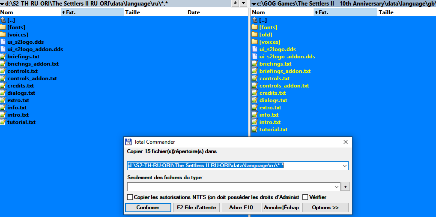
Task: Sort left panel by Ext. column
Action: point(93,12)
